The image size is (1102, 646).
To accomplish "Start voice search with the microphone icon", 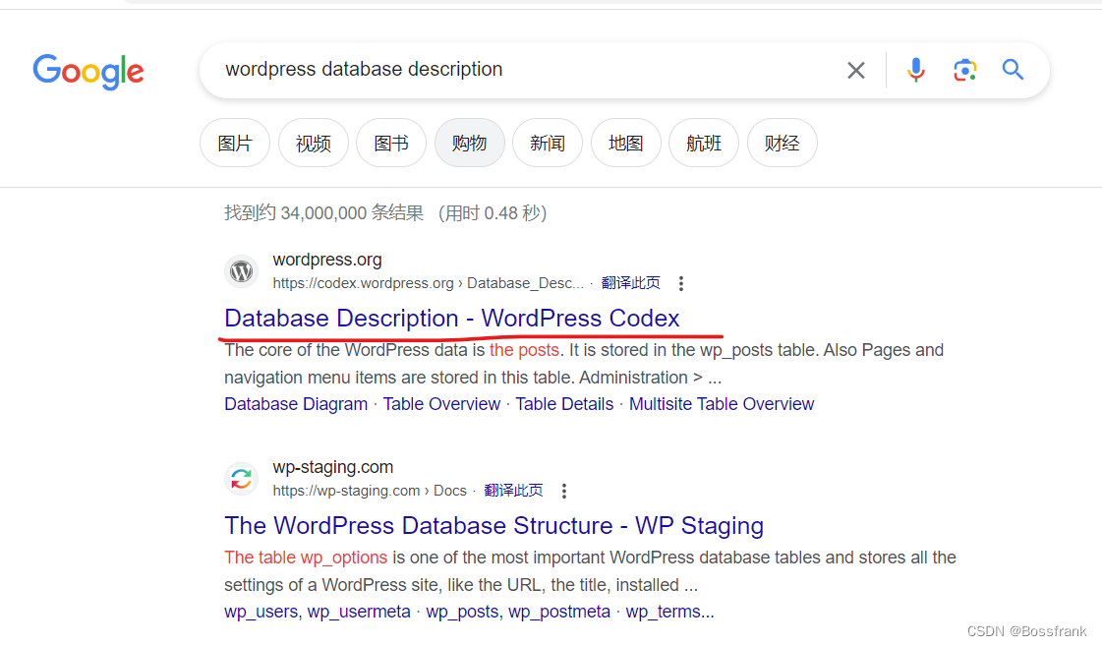I will pyautogui.click(x=916, y=70).
